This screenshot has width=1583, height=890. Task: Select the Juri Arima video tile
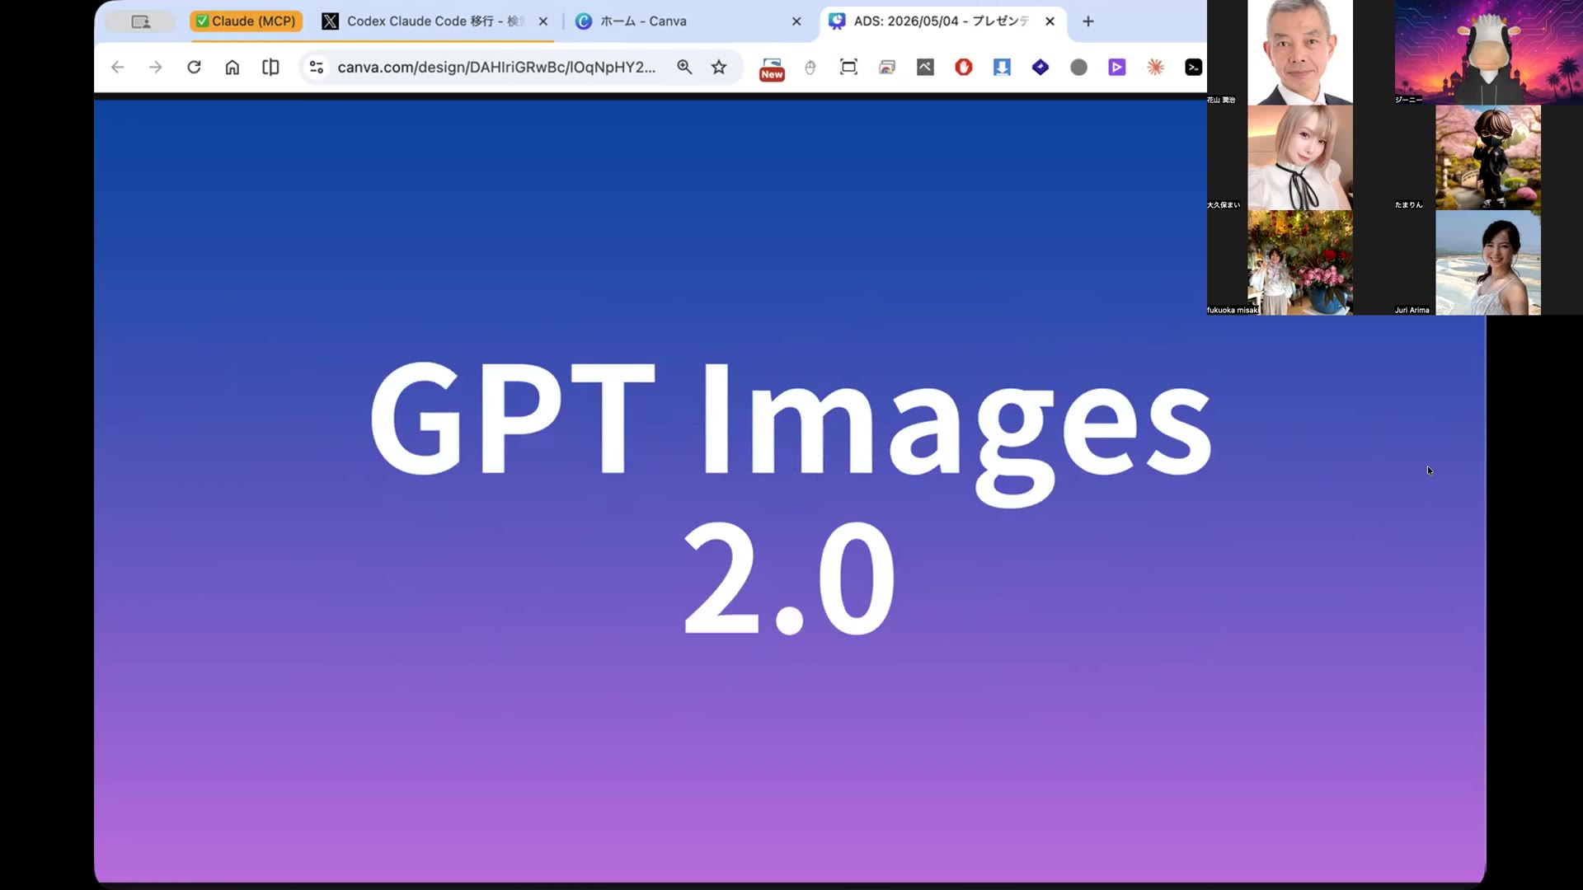(1488, 263)
